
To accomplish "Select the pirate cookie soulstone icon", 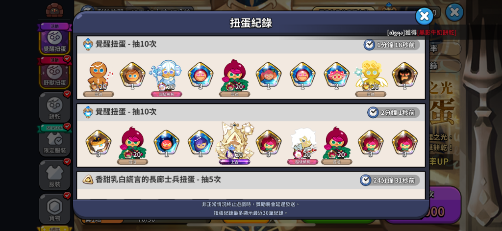I will tap(99, 143).
